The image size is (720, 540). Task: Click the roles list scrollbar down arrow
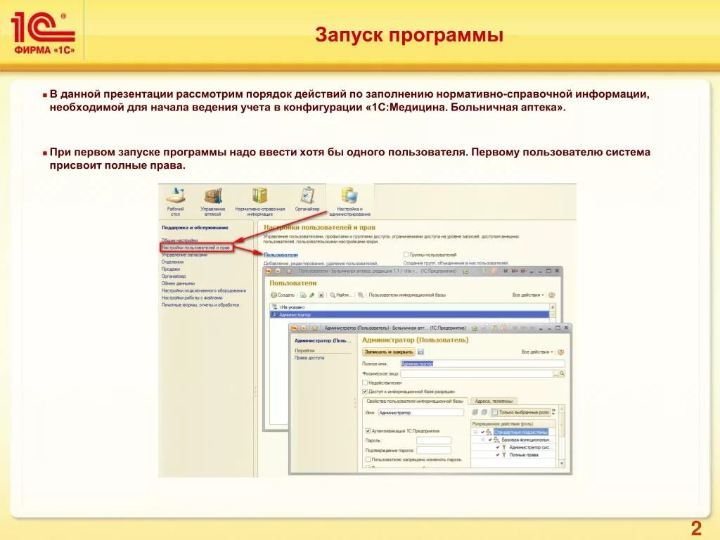click(562, 464)
